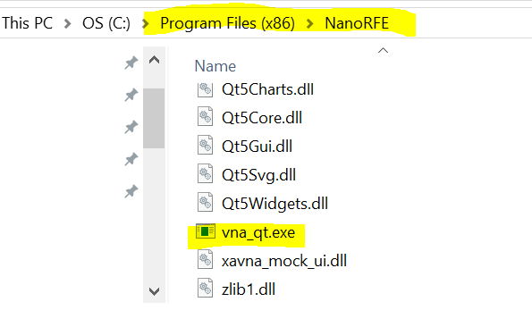Expand the chevron after This PC
532x327 pixels.
[68, 23]
